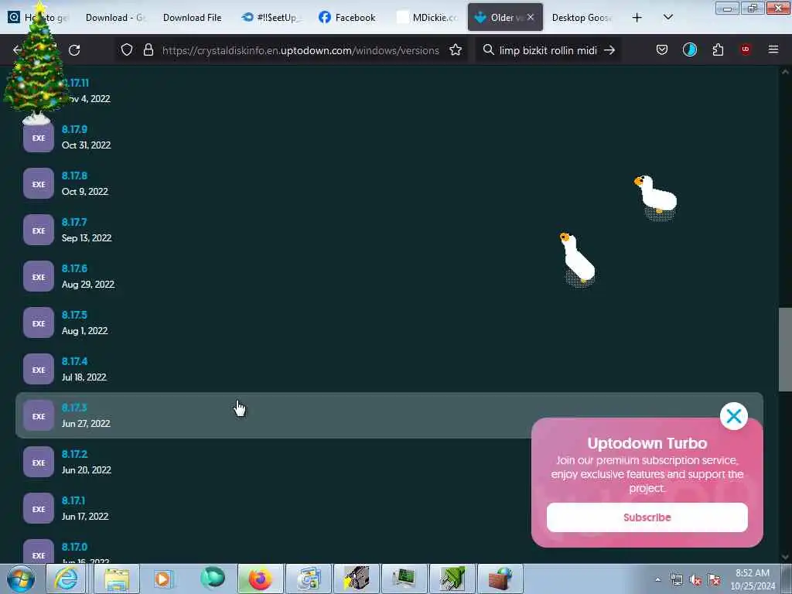Open the Extensions puzzle icon
Viewport: 792px width, 594px height.
point(718,49)
